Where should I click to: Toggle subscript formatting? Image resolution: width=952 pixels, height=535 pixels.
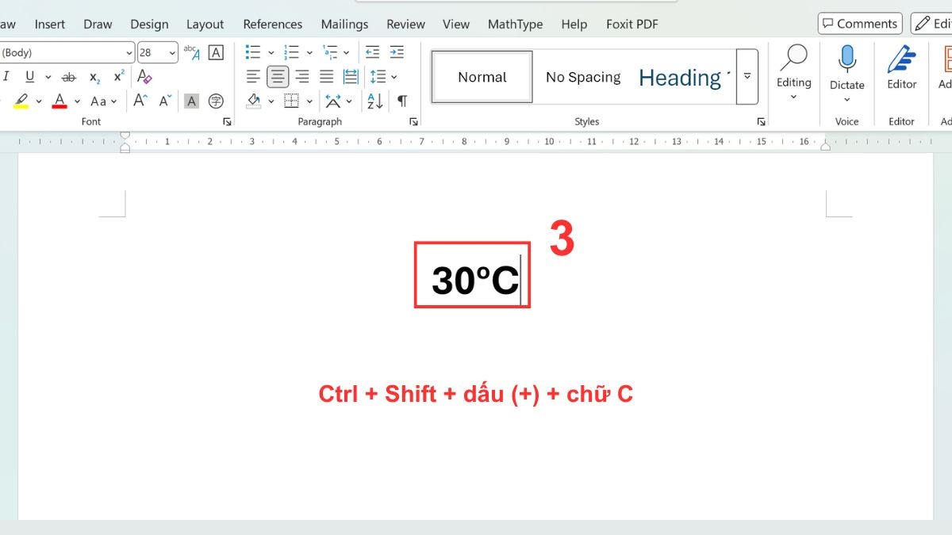click(x=94, y=77)
